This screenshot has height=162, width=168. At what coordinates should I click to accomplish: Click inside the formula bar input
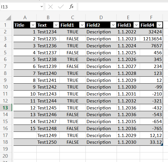(x=123, y=7)
